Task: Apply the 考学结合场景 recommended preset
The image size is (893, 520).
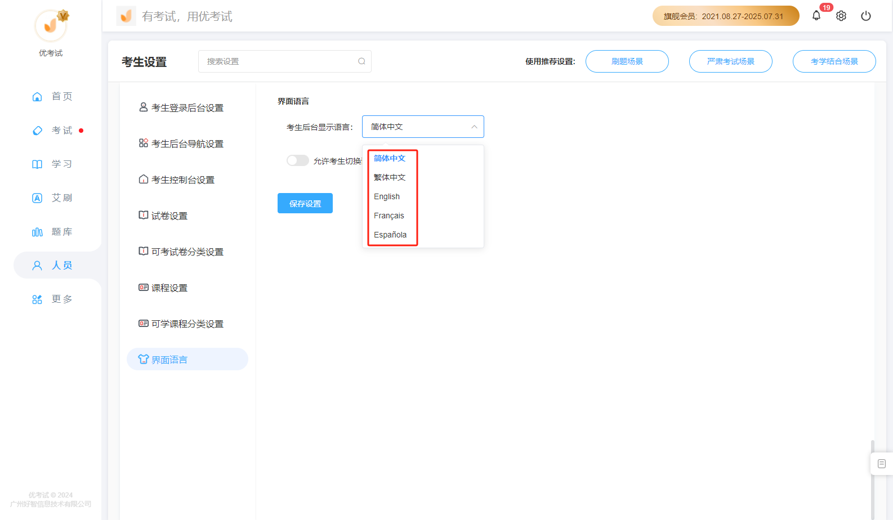Action: 834,61
